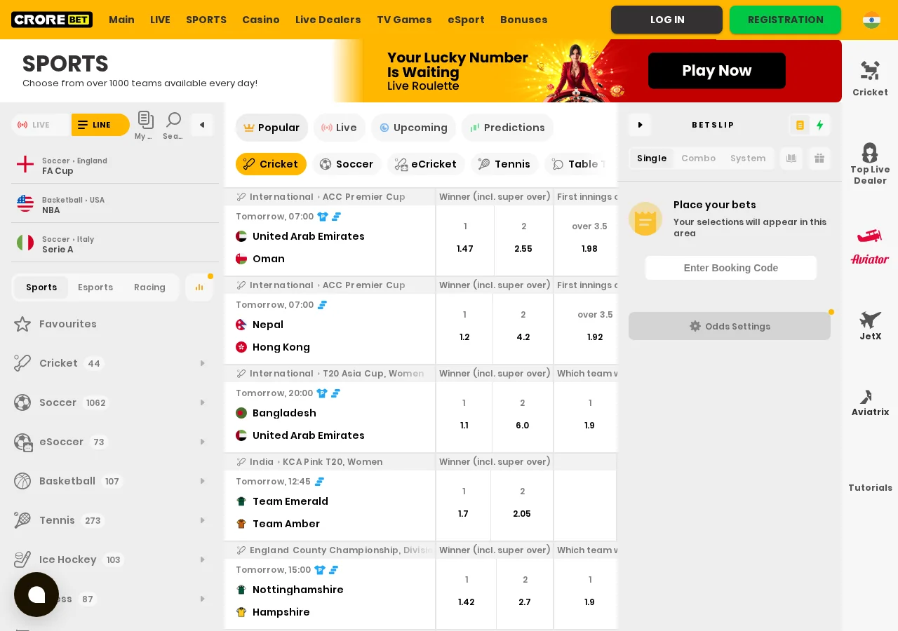Click the Enter Booking Code field

(x=731, y=268)
